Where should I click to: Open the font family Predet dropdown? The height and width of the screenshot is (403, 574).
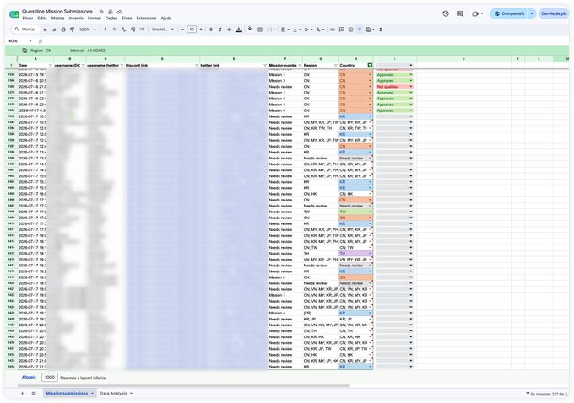point(163,30)
